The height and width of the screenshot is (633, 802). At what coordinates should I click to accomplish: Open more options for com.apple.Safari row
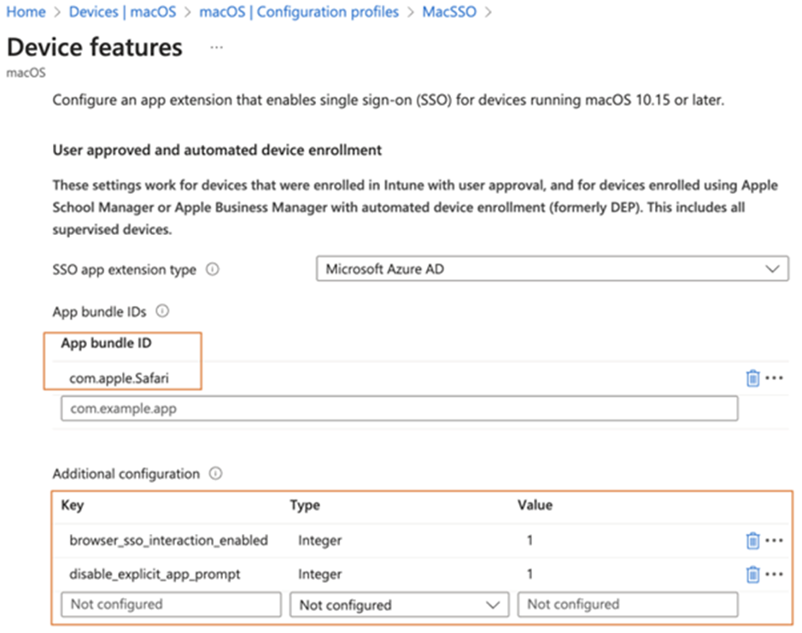click(x=774, y=378)
